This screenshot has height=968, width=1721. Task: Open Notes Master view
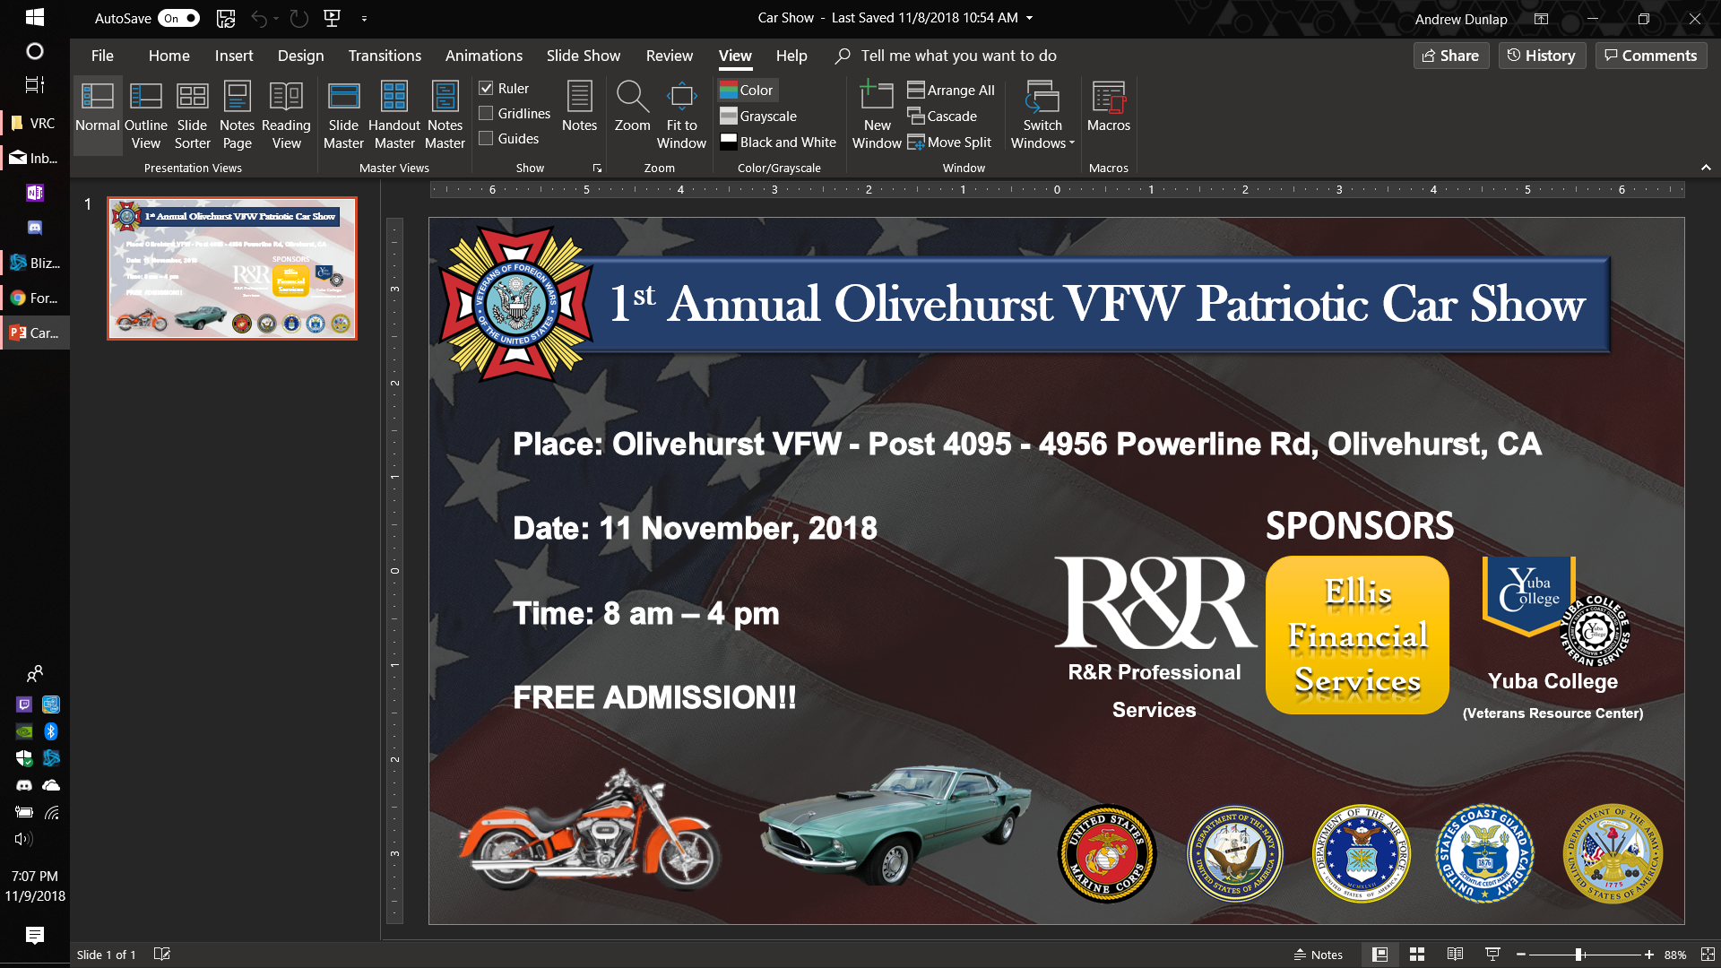(x=445, y=117)
